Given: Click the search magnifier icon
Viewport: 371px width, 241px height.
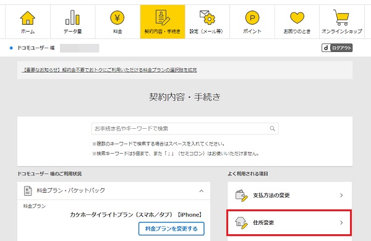Looking at the screenshot, I should tap(272, 128).
